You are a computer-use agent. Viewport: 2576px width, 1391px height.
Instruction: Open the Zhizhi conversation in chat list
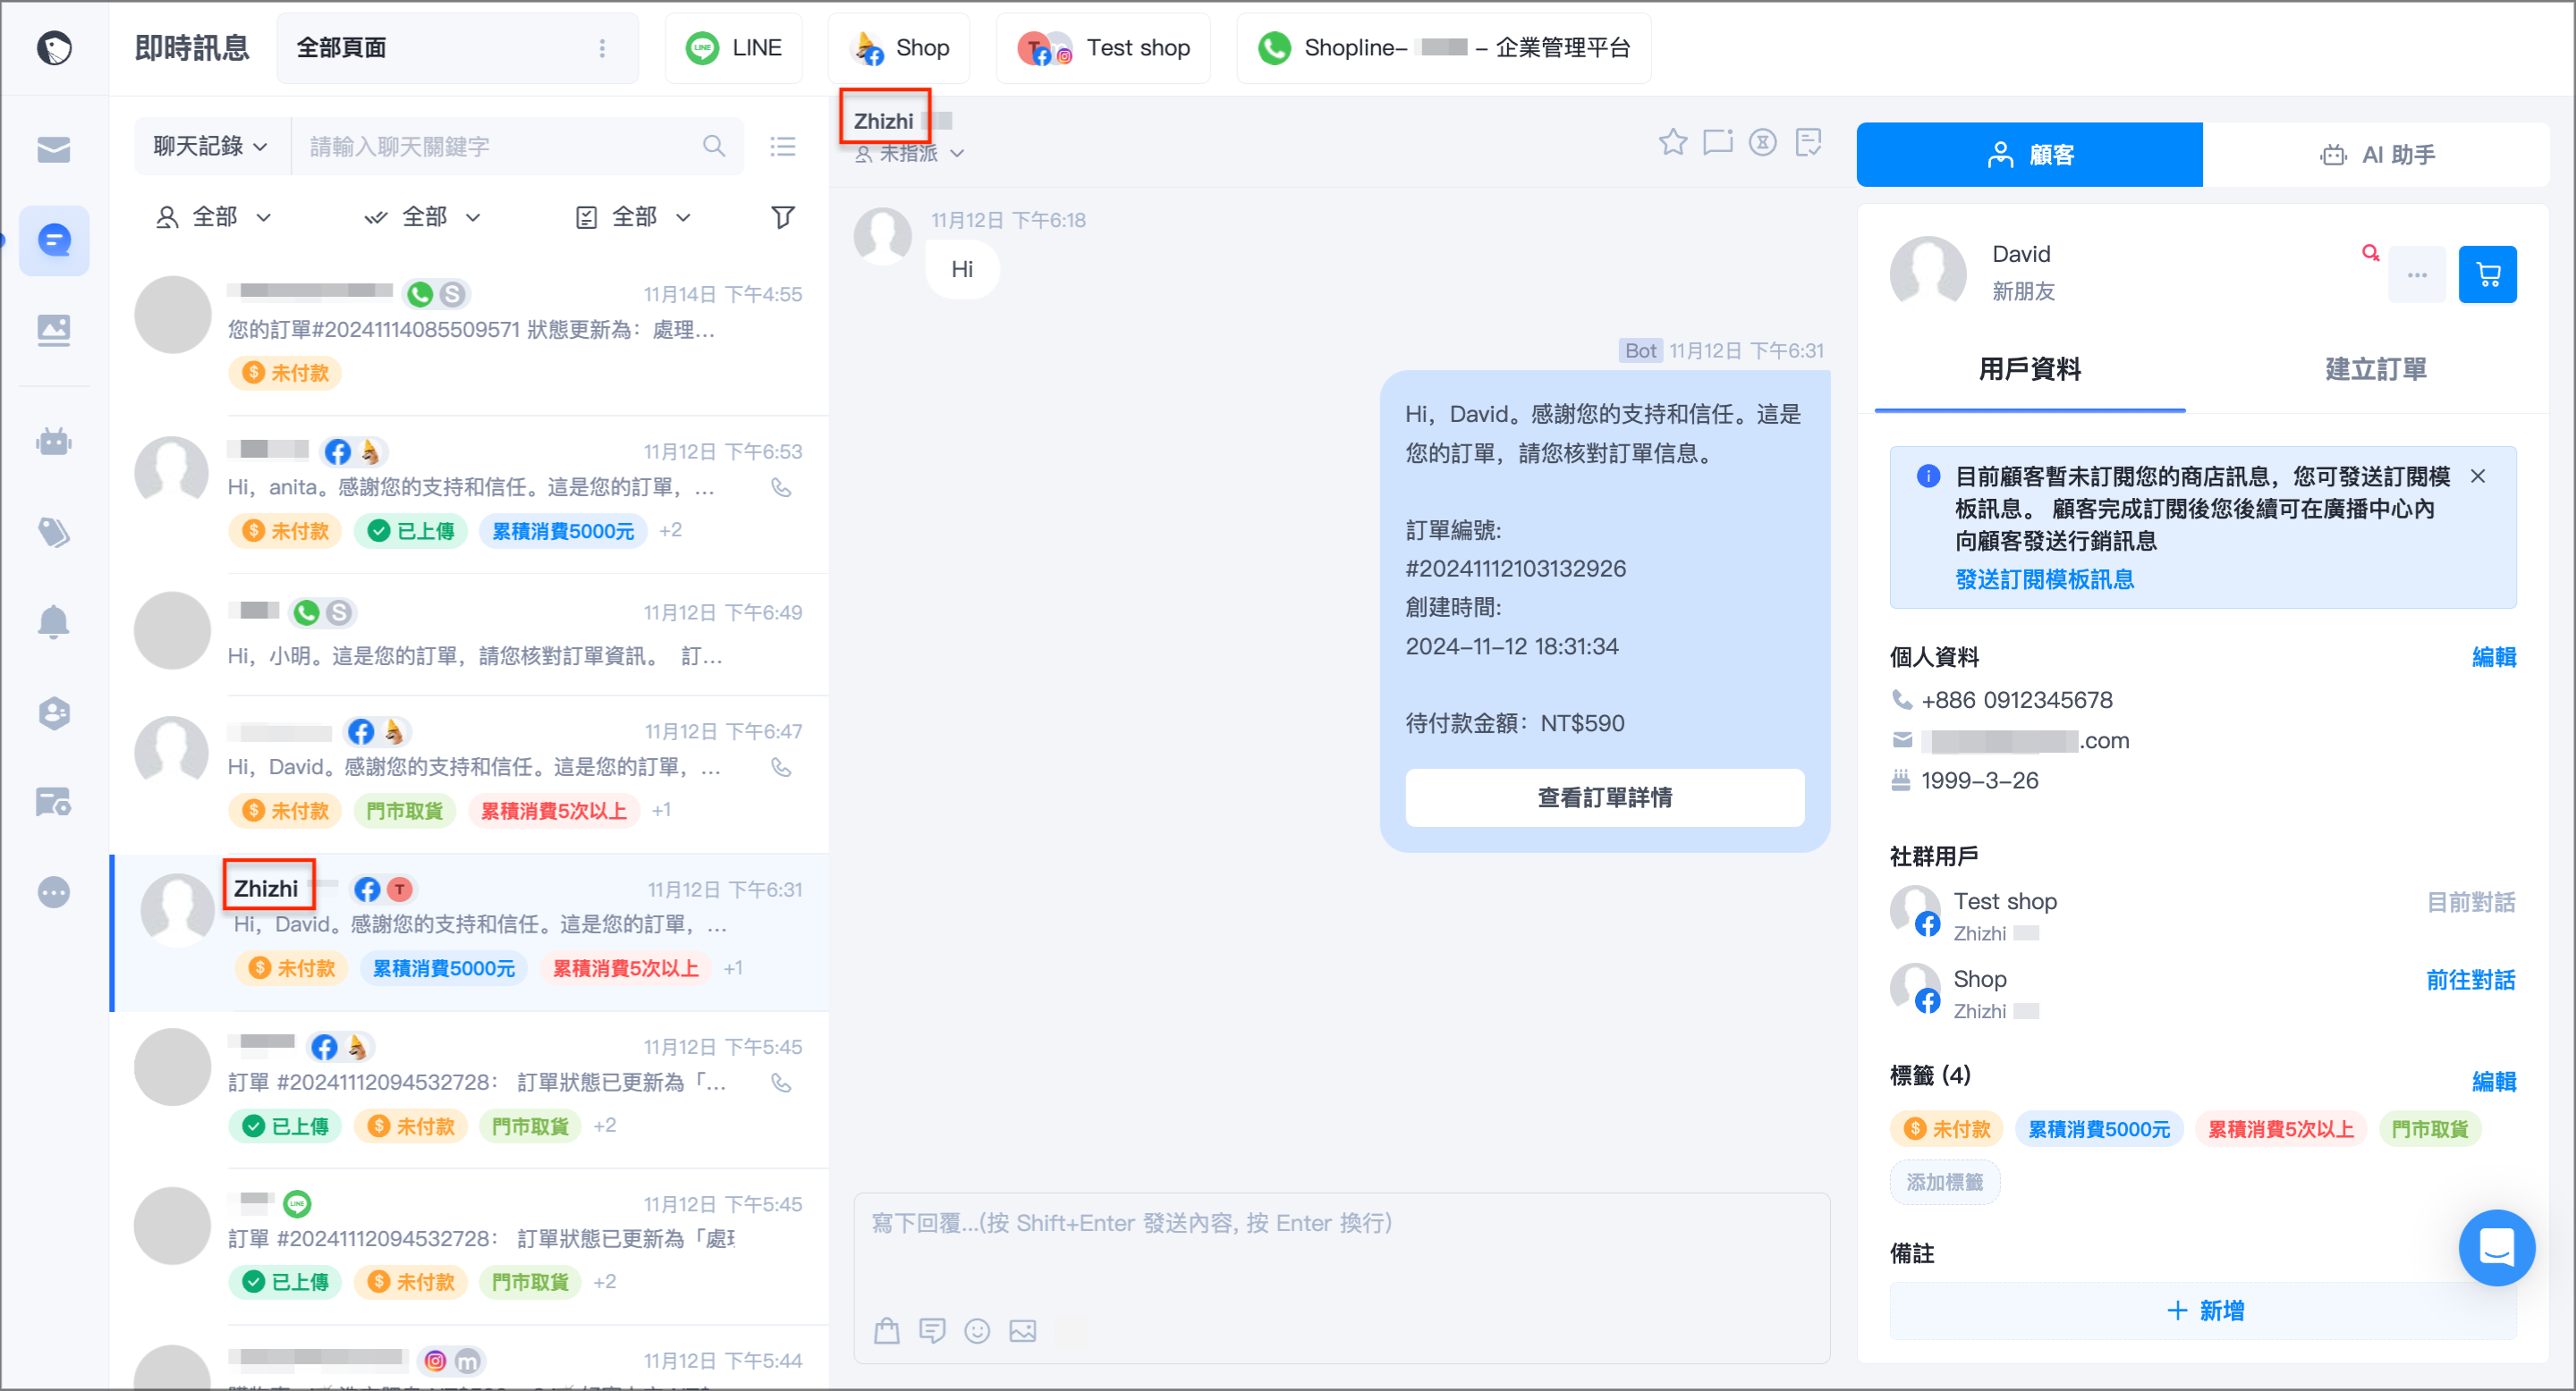[x=470, y=932]
